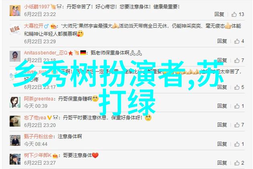The width and height of the screenshot is (253, 169).
Task: Reply to 阿茶greentea's comment
Action: tap(222, 106)
